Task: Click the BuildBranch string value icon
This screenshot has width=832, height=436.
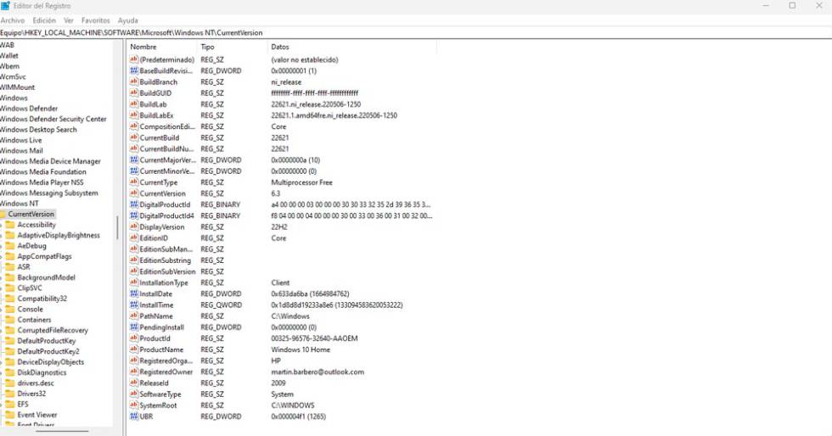Action: (x=134, y=81)
